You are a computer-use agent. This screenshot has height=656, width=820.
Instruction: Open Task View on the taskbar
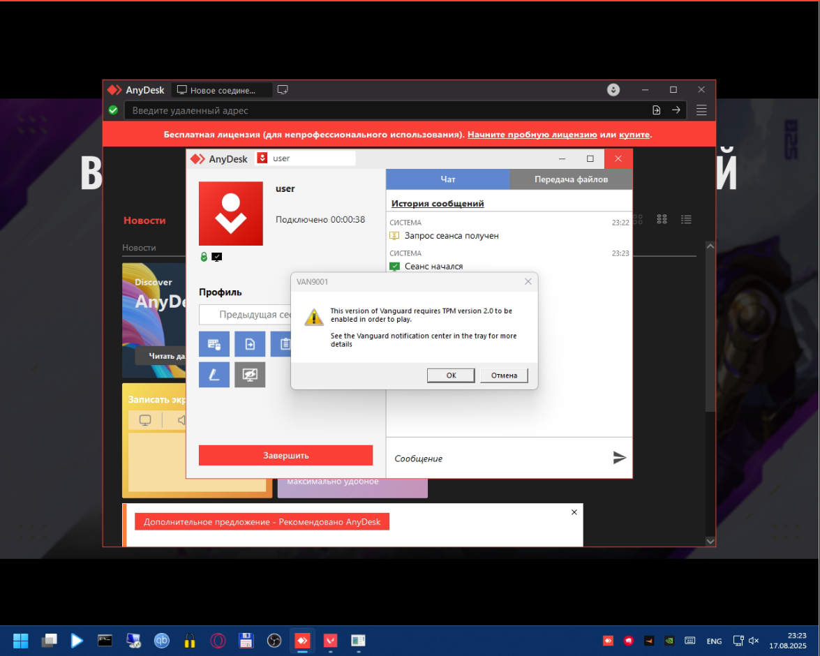[x=49, y=641]
